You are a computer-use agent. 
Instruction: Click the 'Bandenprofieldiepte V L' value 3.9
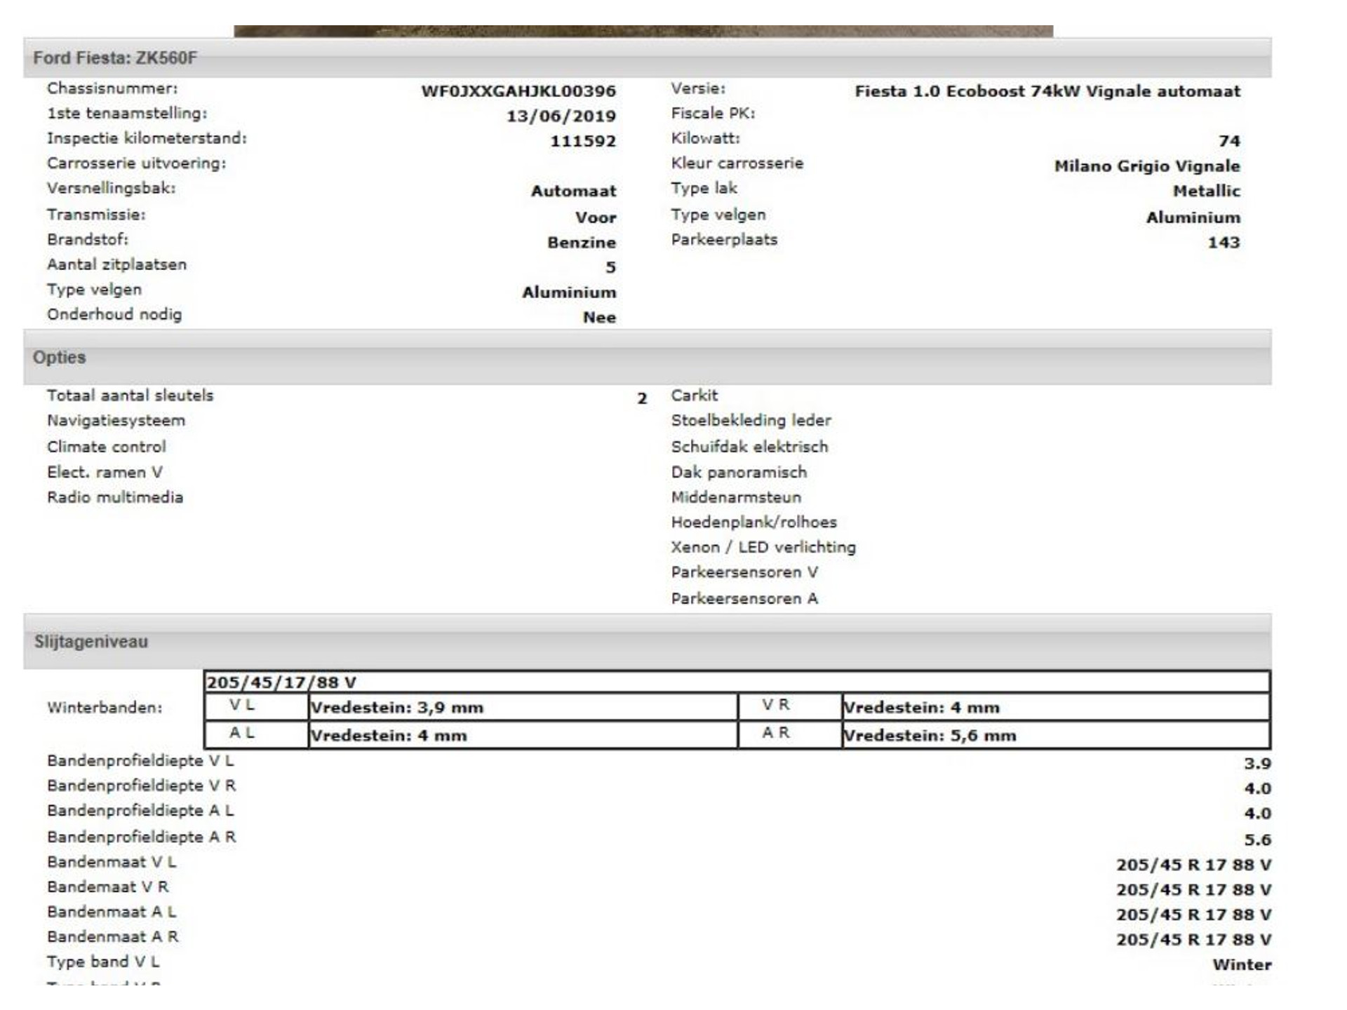[1257, 764]
